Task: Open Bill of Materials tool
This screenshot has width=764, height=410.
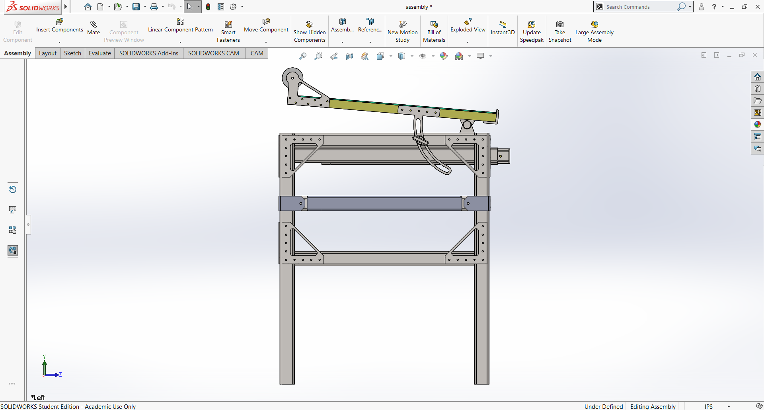Action: click(434, 31)
